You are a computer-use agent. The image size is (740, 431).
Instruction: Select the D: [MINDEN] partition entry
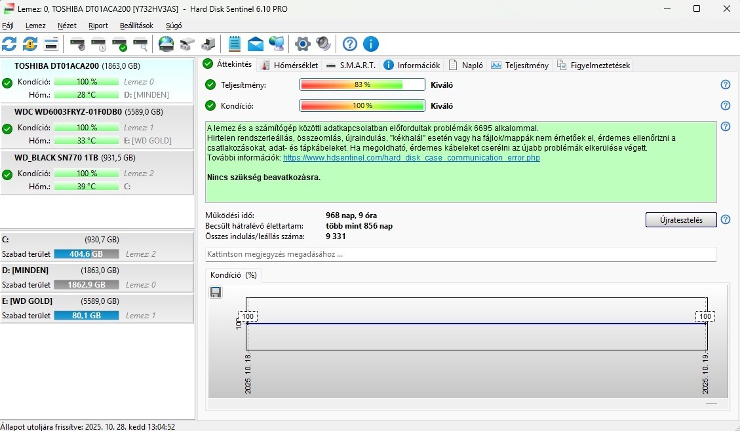click(97, 277)
